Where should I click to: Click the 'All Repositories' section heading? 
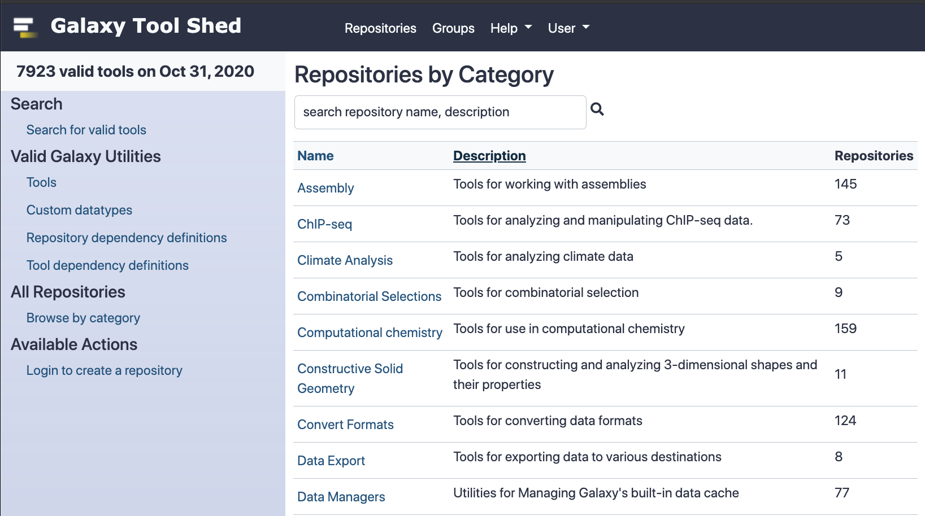(x=68, y=292)
